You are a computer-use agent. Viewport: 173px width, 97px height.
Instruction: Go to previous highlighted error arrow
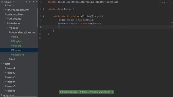point(167,2)
